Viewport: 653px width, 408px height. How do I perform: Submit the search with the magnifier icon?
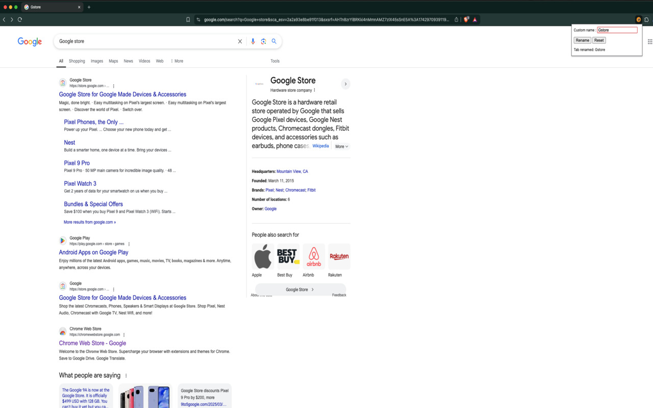274,41
